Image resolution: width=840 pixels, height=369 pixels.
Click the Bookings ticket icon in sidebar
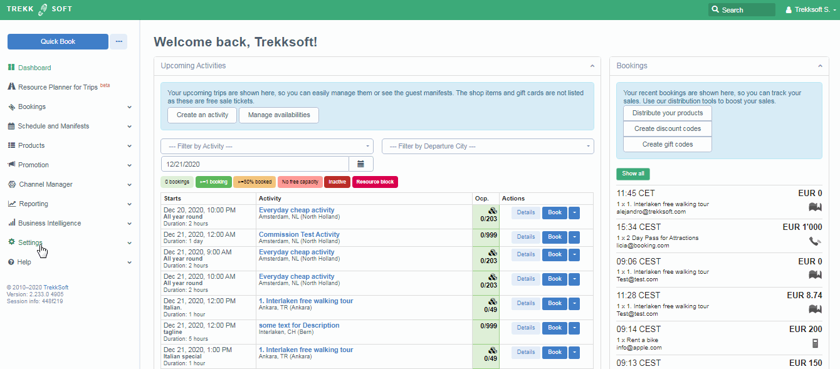[11, 107]
